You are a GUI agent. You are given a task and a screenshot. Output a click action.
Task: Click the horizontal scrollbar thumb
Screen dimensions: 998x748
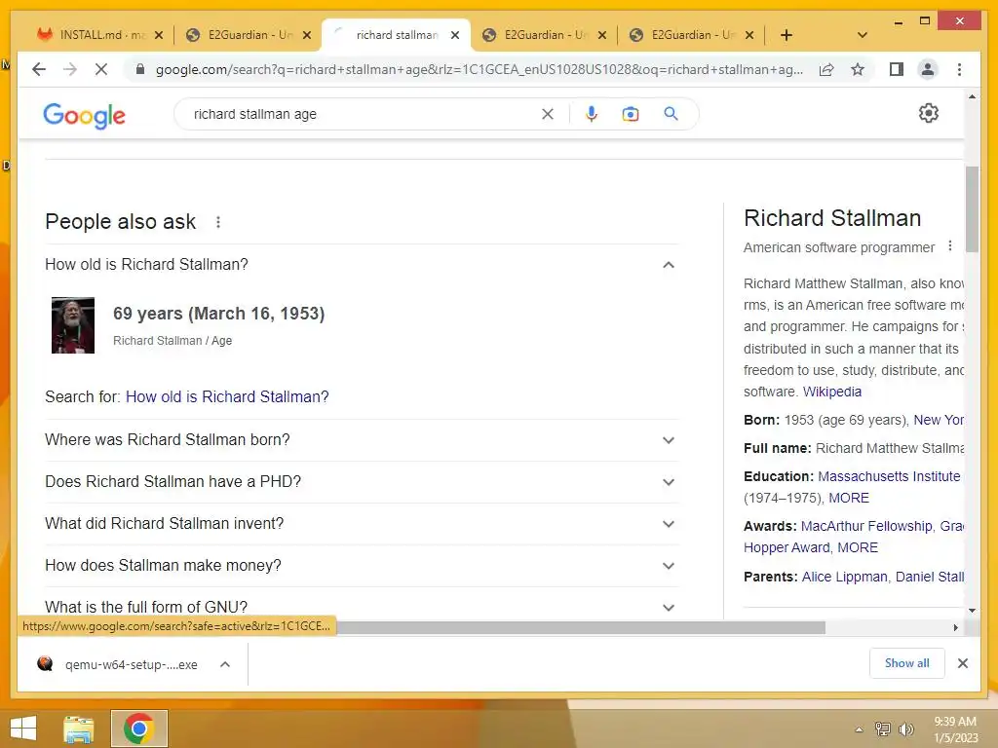581,628
